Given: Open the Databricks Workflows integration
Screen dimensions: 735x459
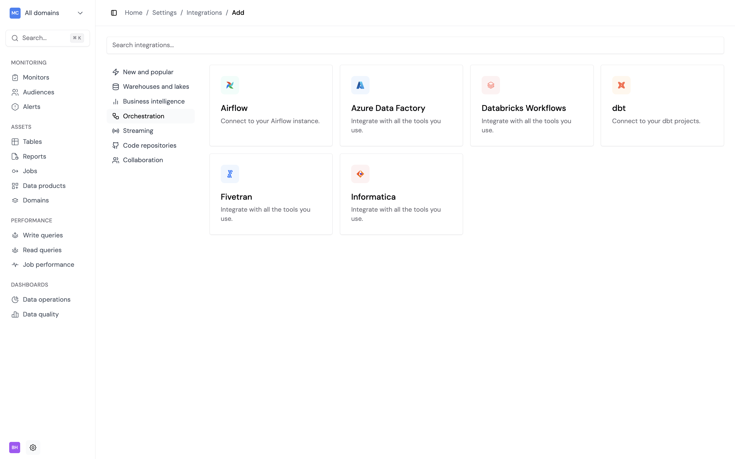Looking at the screenshot, I should pos(532,105).
